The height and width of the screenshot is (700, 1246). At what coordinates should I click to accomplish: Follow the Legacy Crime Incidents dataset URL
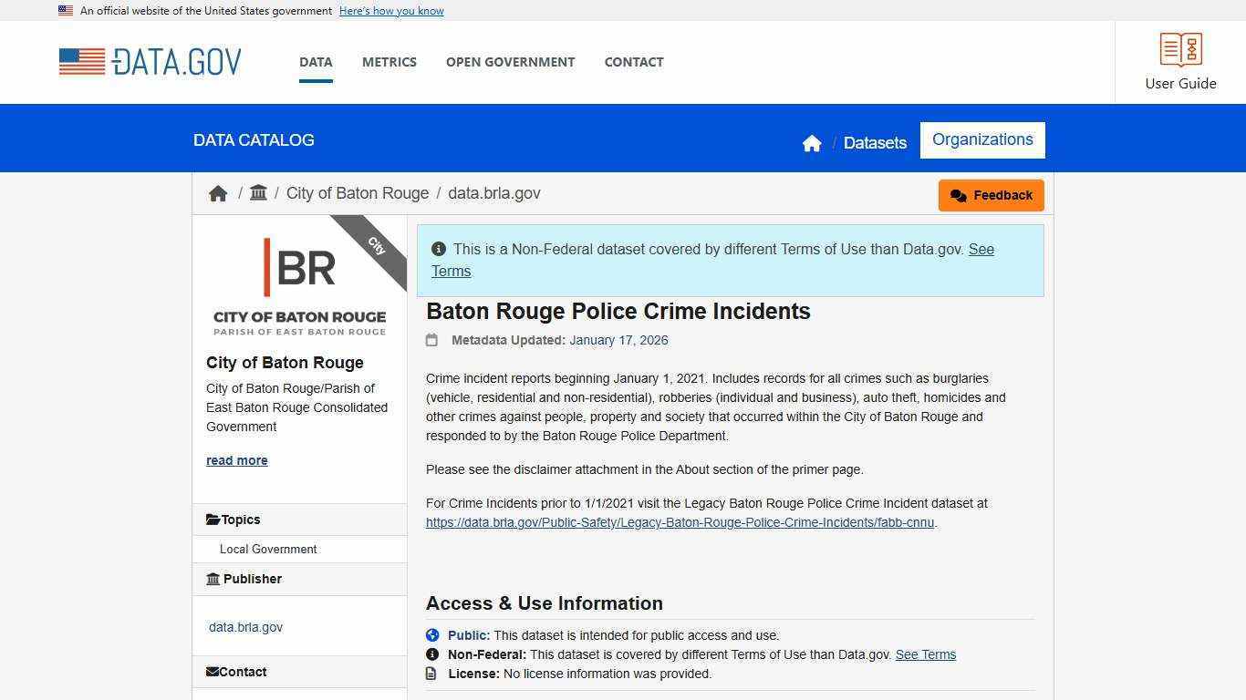coord(680,522)
